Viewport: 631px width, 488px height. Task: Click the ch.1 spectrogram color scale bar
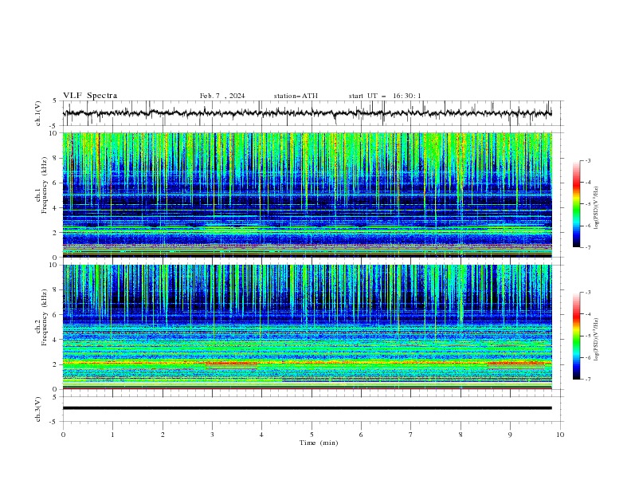pyautogui.click(x=577, y=204)
